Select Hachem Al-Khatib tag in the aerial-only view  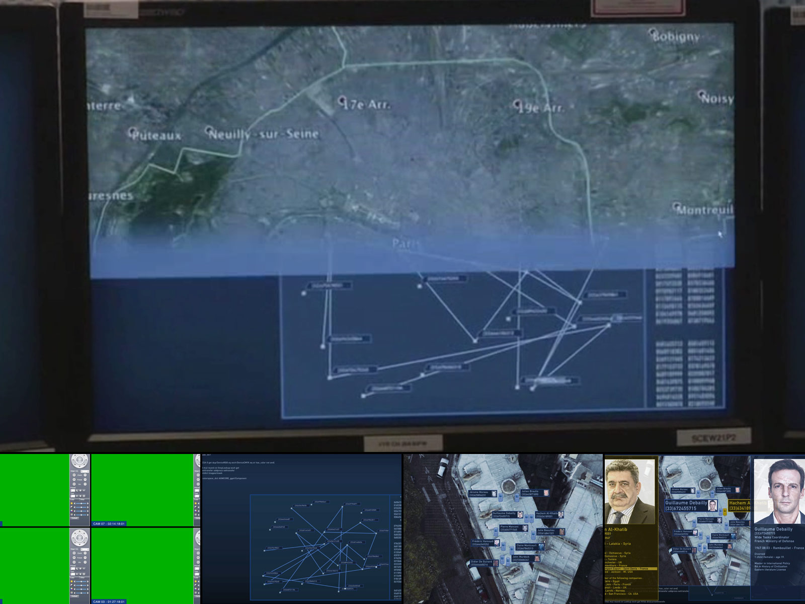[x=549, y=514]
